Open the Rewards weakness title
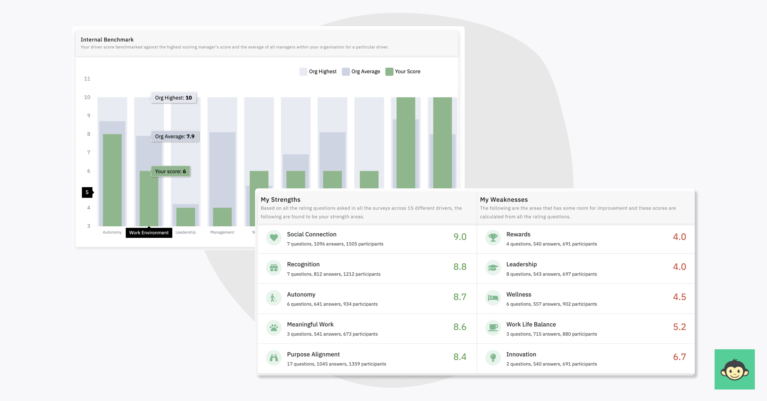The width and height of the screenshot is (767, 401). [x=518, y=234]
